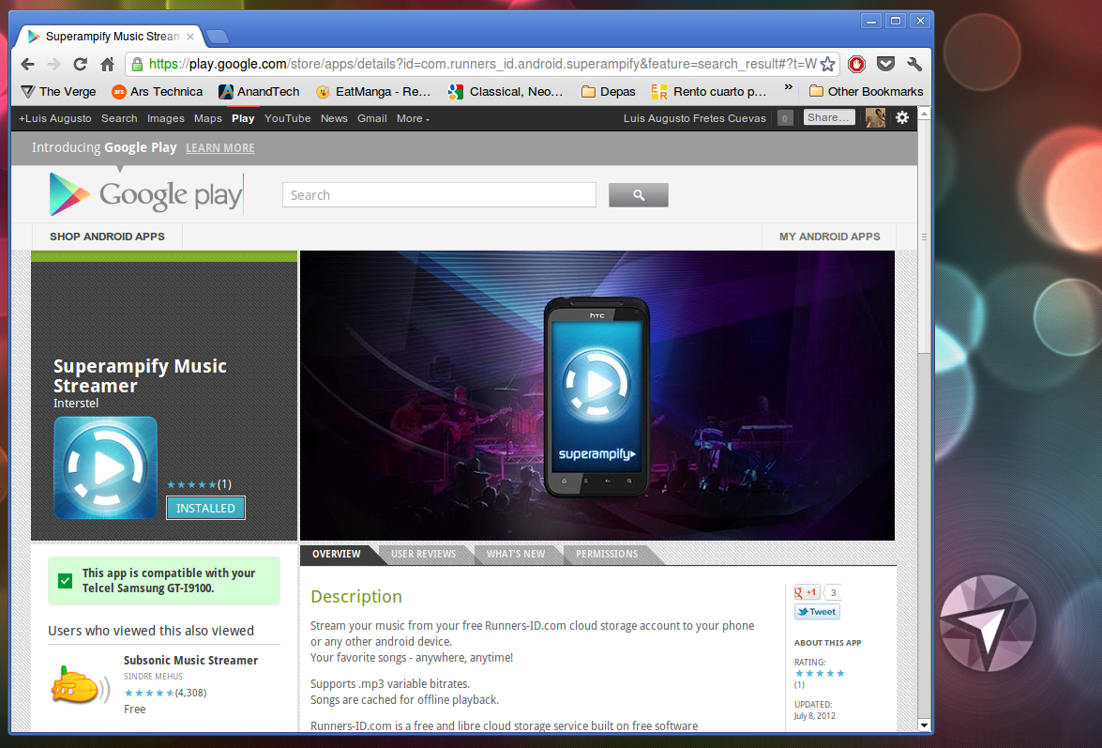Click the Share… button

click(x=828, y=117)
